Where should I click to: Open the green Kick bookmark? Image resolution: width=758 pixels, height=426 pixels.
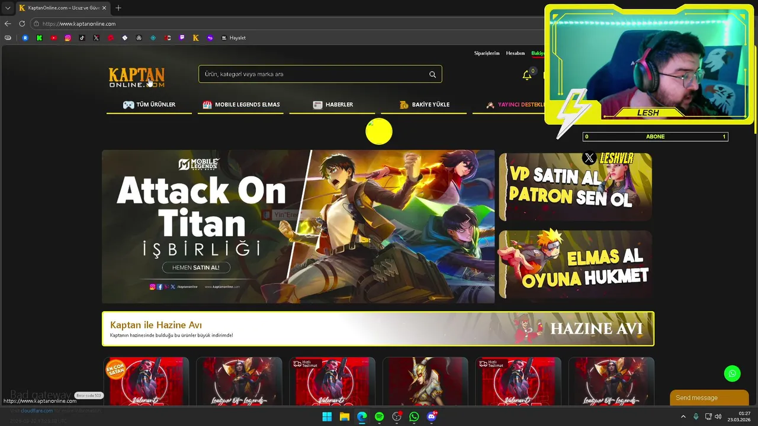click(x=40, y=38)
